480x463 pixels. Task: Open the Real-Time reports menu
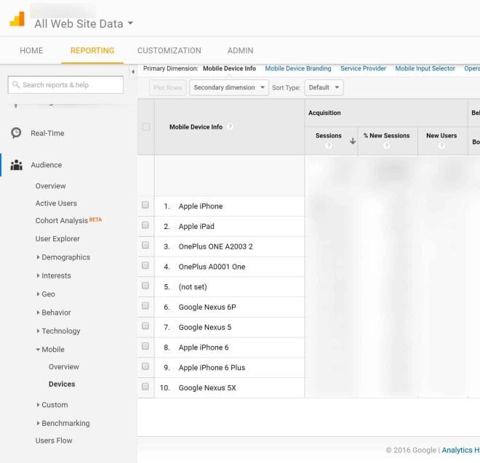(x=47, y=133)
